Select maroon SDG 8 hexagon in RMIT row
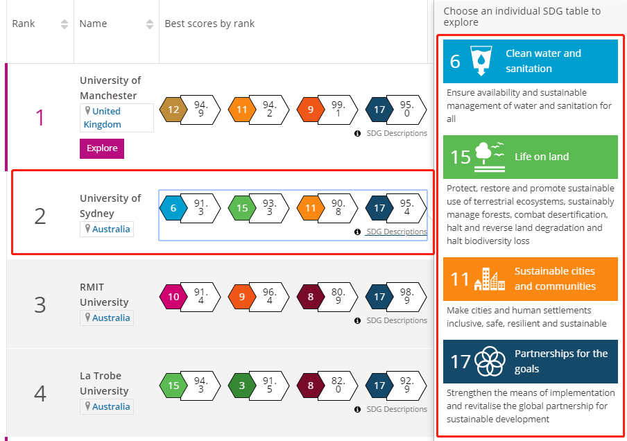This screenshot has height=441, width=627. pos(311,297)
